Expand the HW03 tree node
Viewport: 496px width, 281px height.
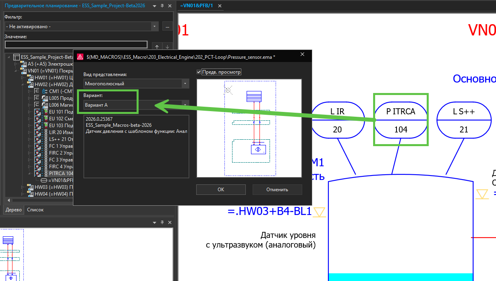23,187
